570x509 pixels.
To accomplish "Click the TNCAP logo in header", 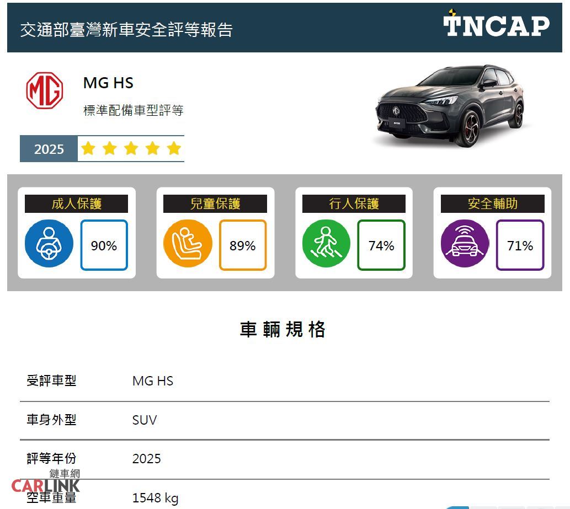I will (496, 25).
